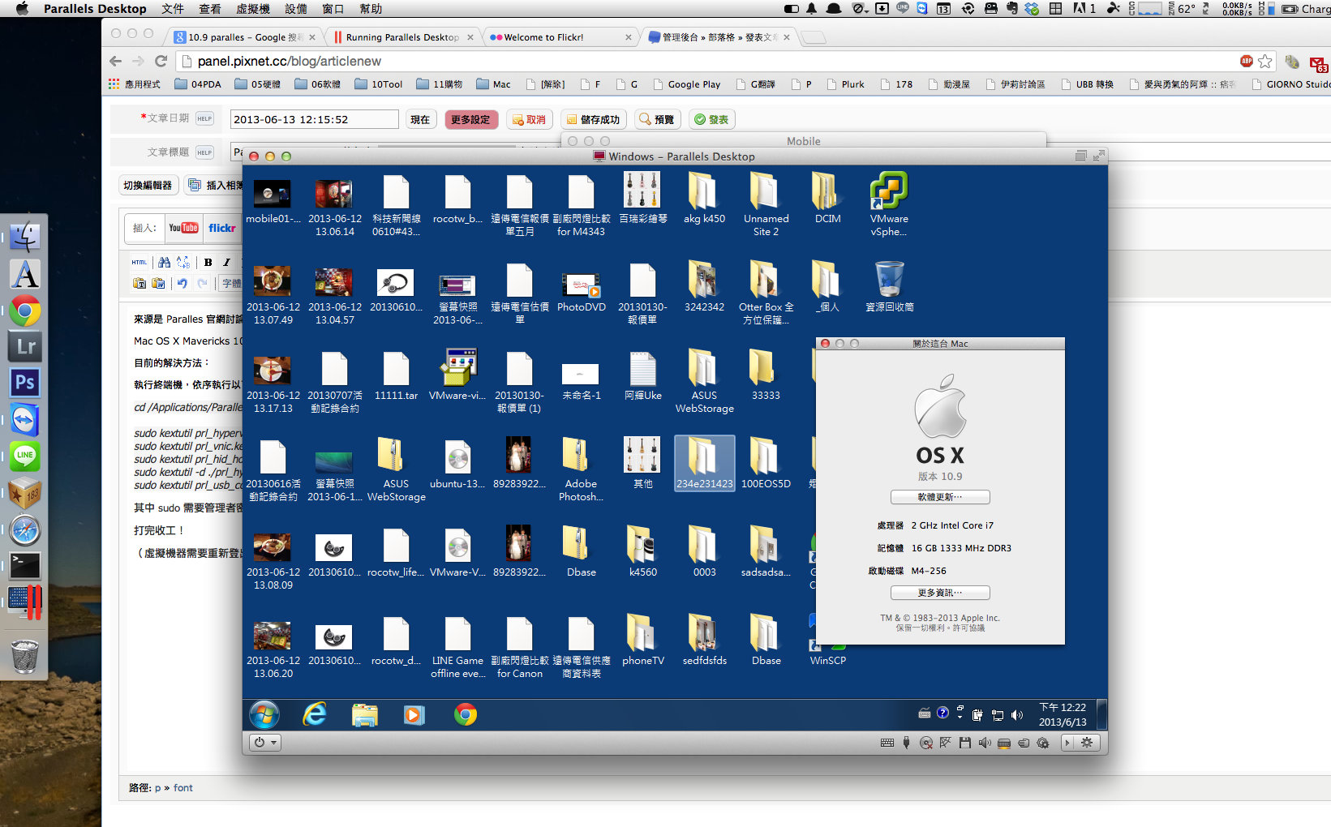Click the 取消 cancel button
Image resolution: width=1331 pixels, height=827 pixels.
pos(529,119)
